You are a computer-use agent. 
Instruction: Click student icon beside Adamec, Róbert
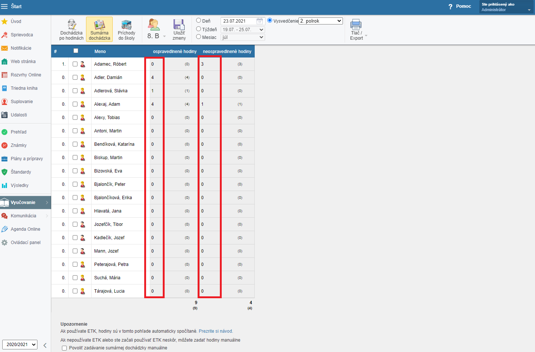pos(83,64)
